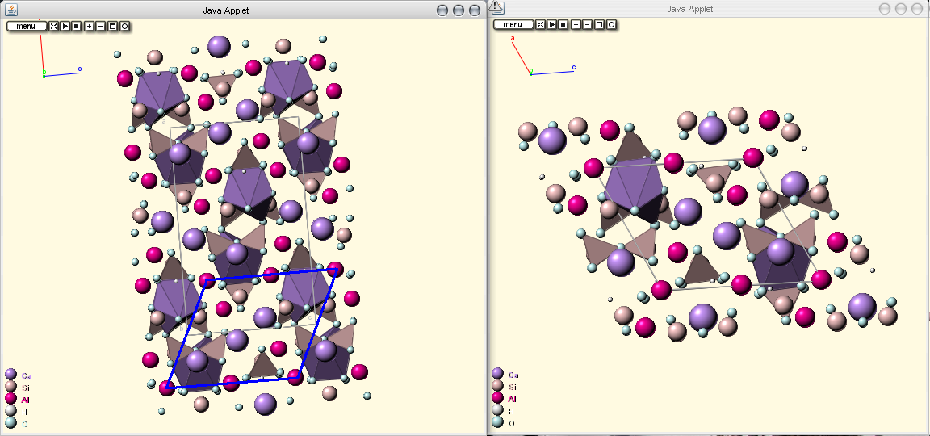
Task: Click the play button in right applet
Action: (x=552, y=24)
